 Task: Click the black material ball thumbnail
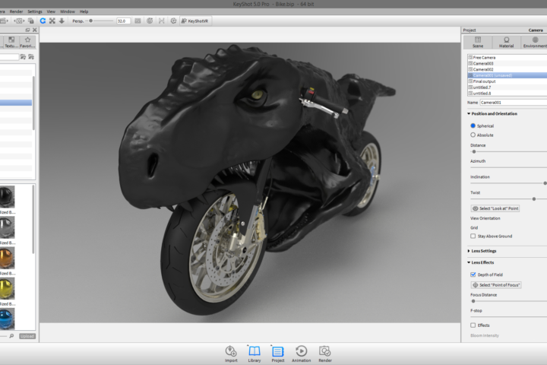click(x=7, y=197)
